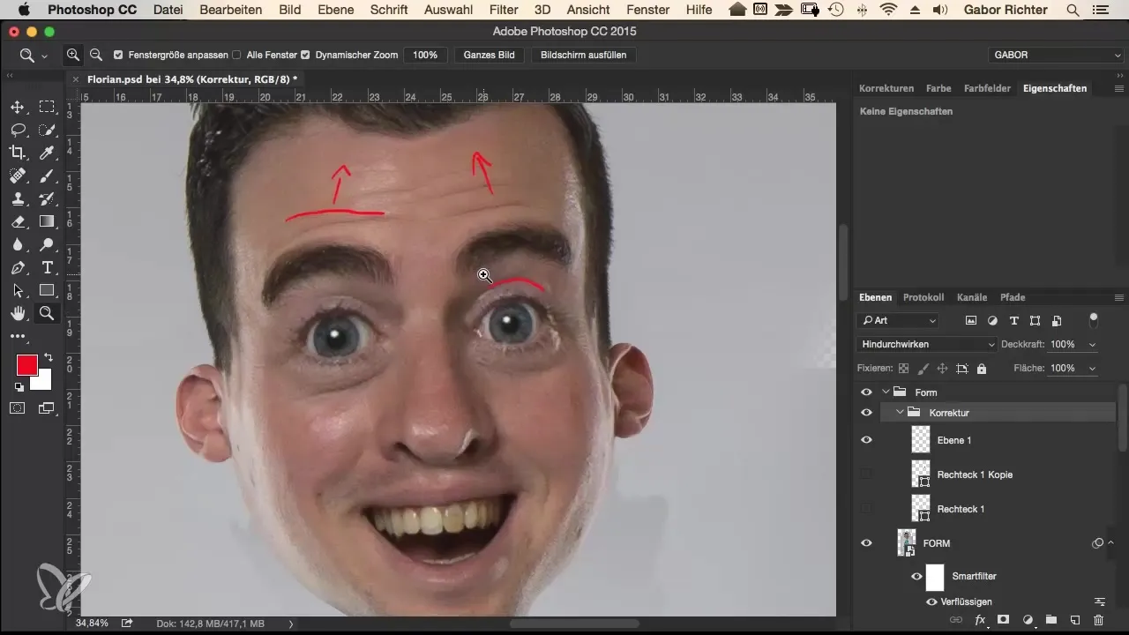Hide the Verflüssigen smart filter
The image size is (1129, 635).
931,601
